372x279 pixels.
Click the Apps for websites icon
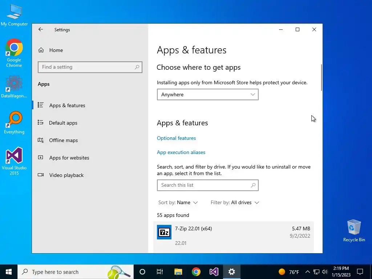point(41,158)
